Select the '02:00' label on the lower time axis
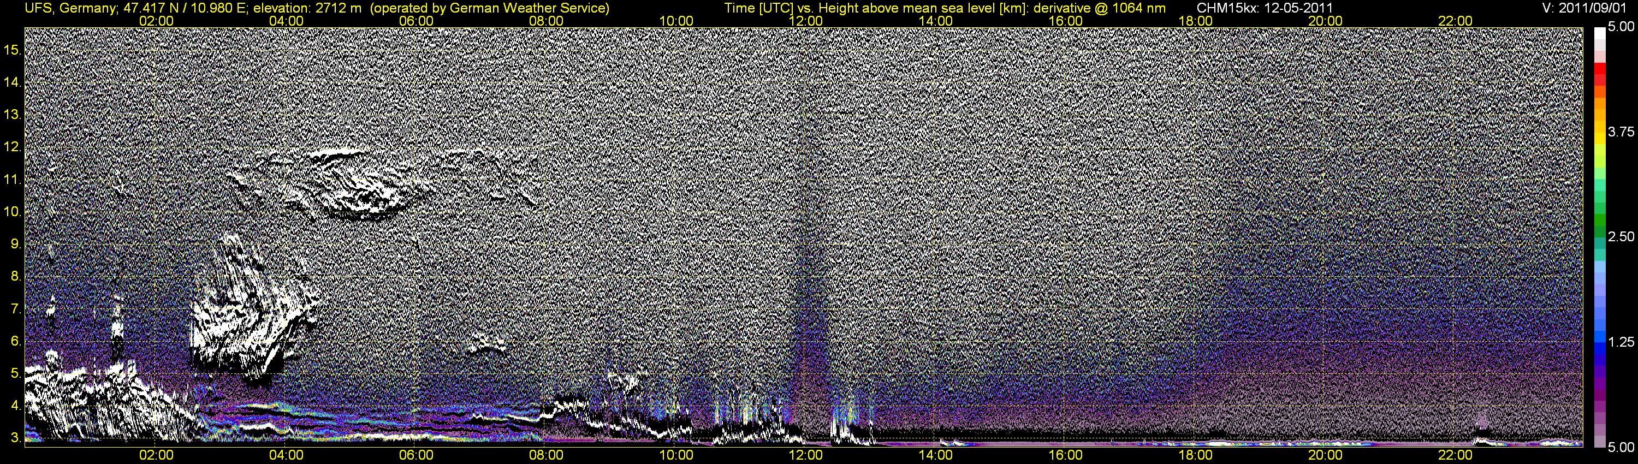 156,455
